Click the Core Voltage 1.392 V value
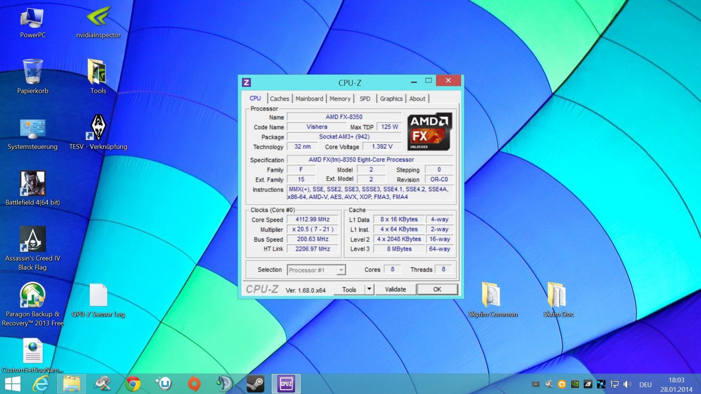Screen dimensions: 701x394 (382, 147)
